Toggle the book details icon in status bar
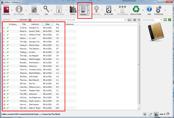Image resolution: width=174 pixels, height=118 pixels. 156,114
